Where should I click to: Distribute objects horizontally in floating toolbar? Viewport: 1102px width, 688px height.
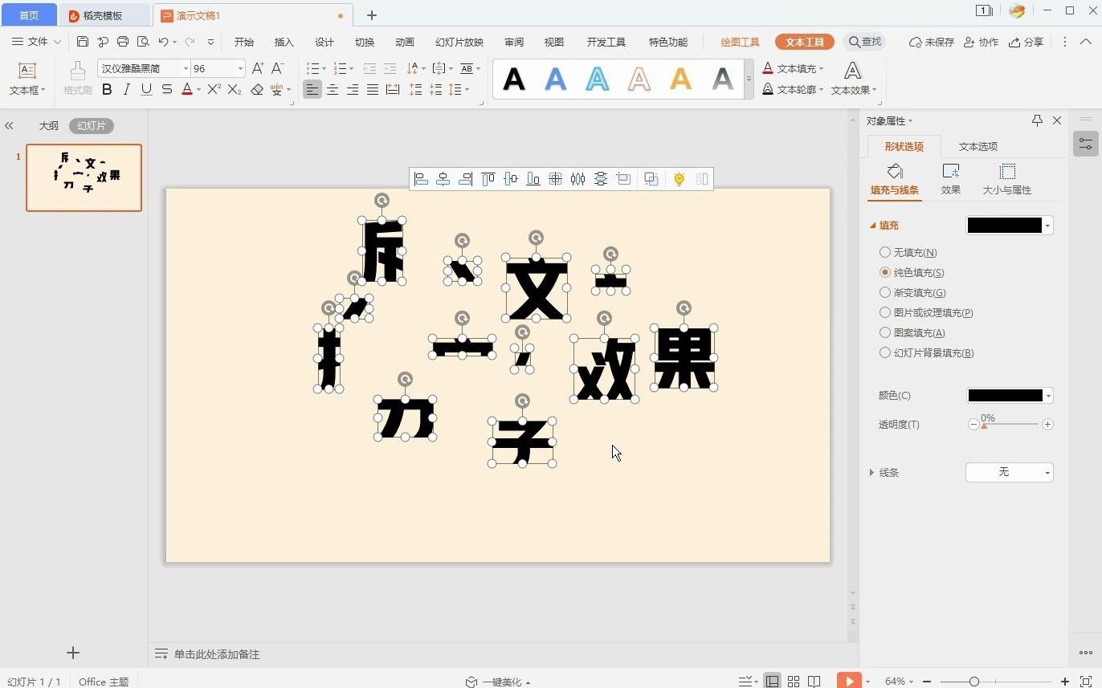coord(578,179)
